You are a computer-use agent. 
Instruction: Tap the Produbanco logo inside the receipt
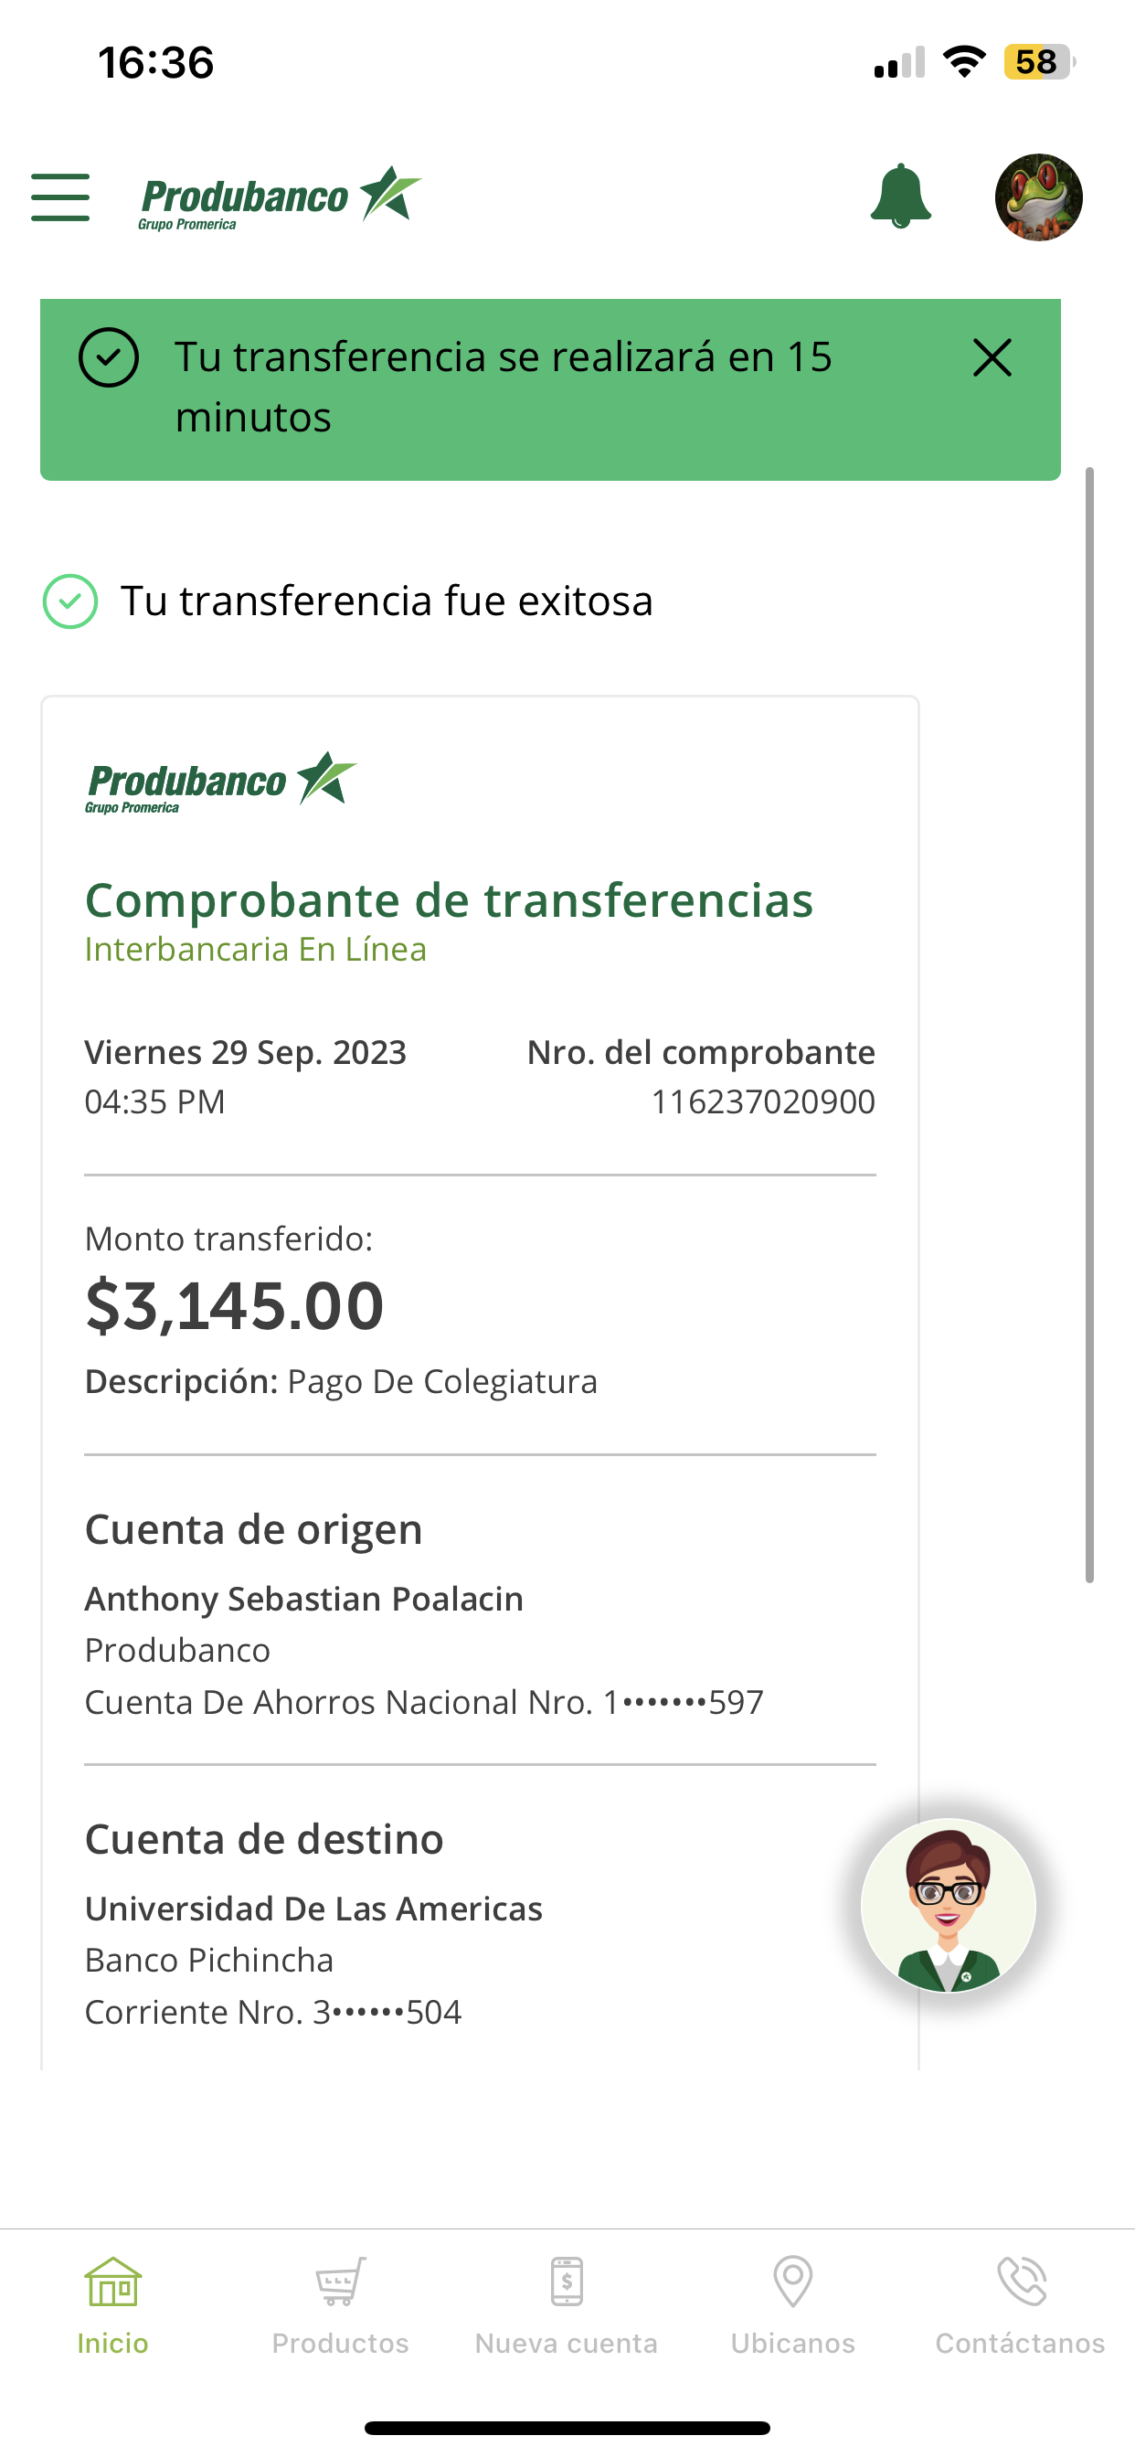click(x=220, y=782)
